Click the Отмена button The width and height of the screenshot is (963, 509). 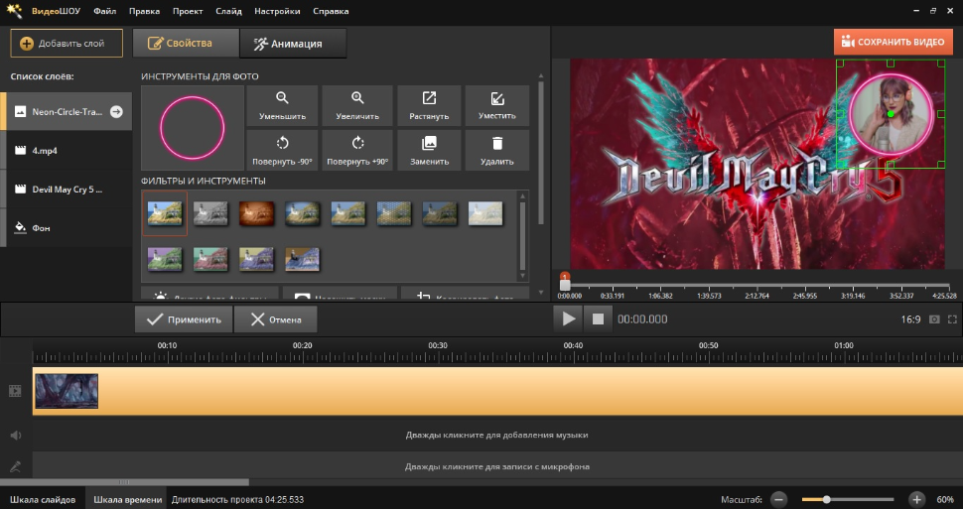tap(276, 319)
